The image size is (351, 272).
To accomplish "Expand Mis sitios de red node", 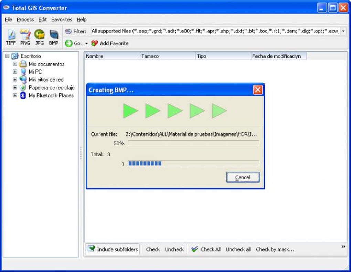I will tap(15, 80).
